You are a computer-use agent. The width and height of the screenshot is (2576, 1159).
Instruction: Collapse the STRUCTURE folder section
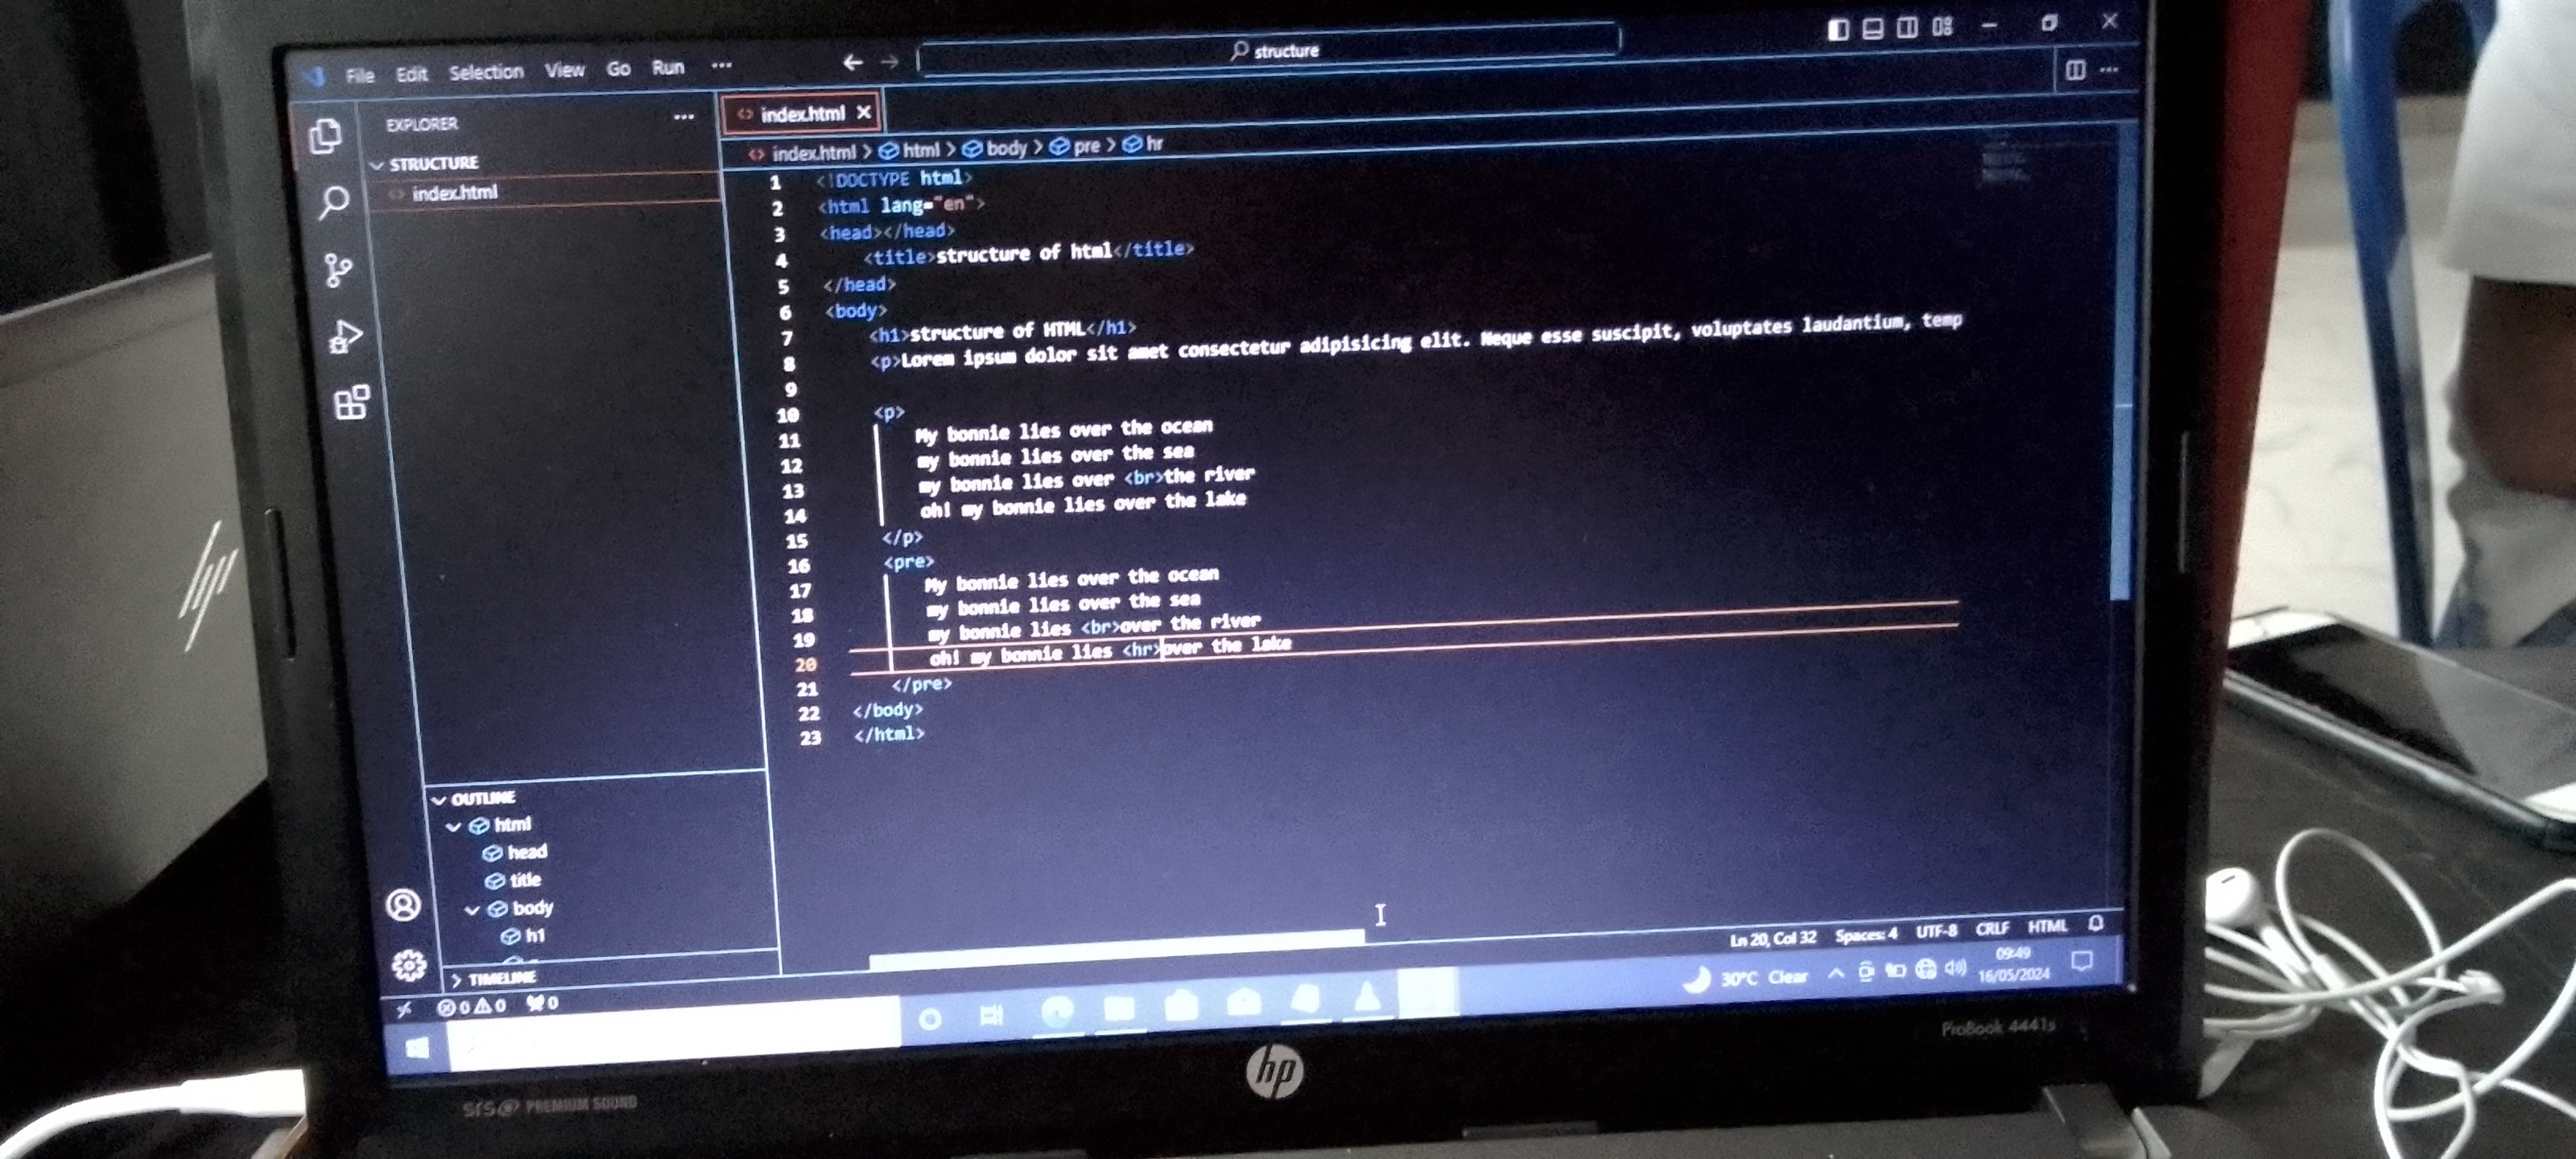click(433, 163)
